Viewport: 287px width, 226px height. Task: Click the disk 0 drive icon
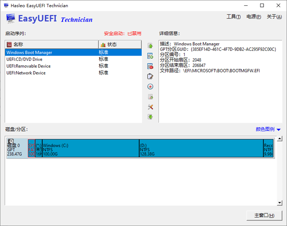(x=11, y=141)
